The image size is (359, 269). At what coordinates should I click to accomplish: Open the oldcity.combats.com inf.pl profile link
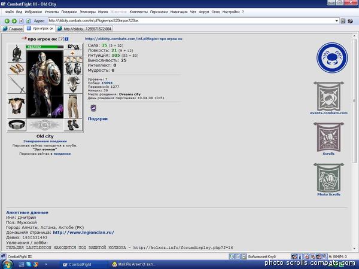(x=133, y=39)
